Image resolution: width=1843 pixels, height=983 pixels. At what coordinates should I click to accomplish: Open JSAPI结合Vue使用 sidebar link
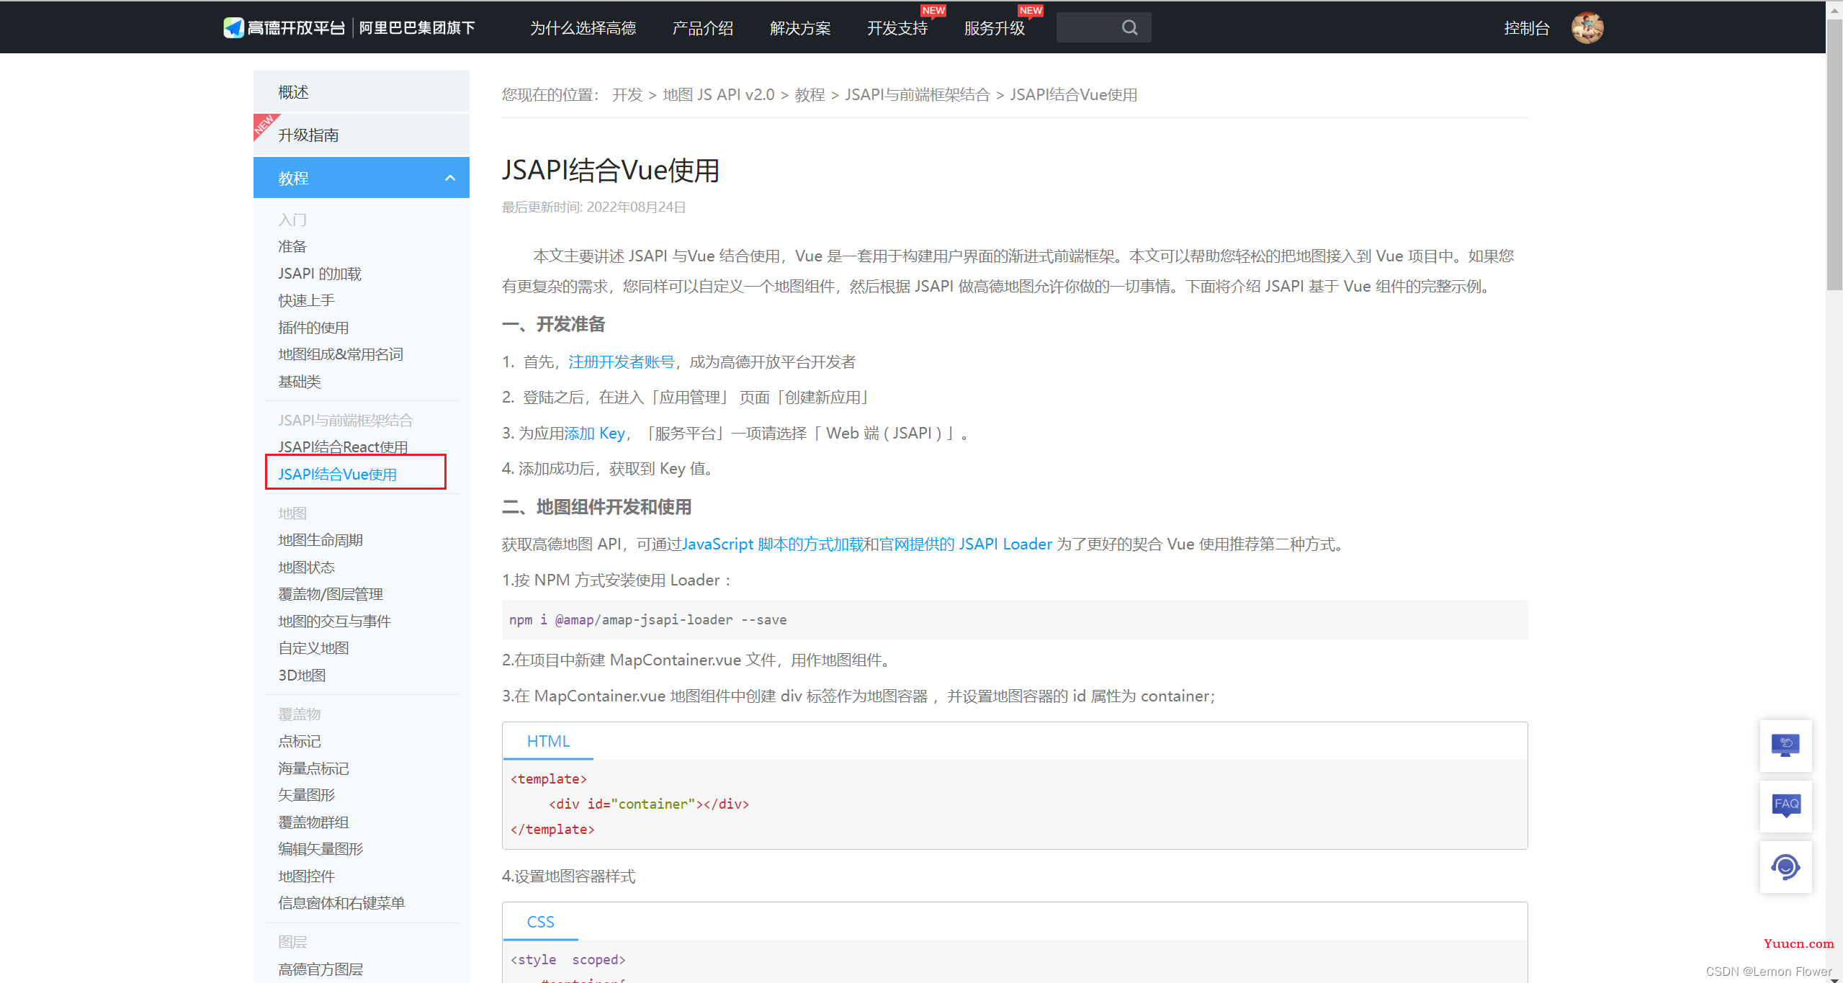pyautogui.click(x=337, y=475)
